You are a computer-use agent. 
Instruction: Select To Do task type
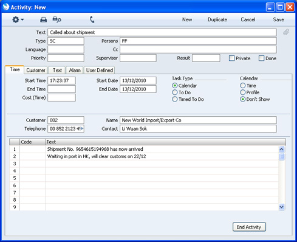(x=175, y=92)
